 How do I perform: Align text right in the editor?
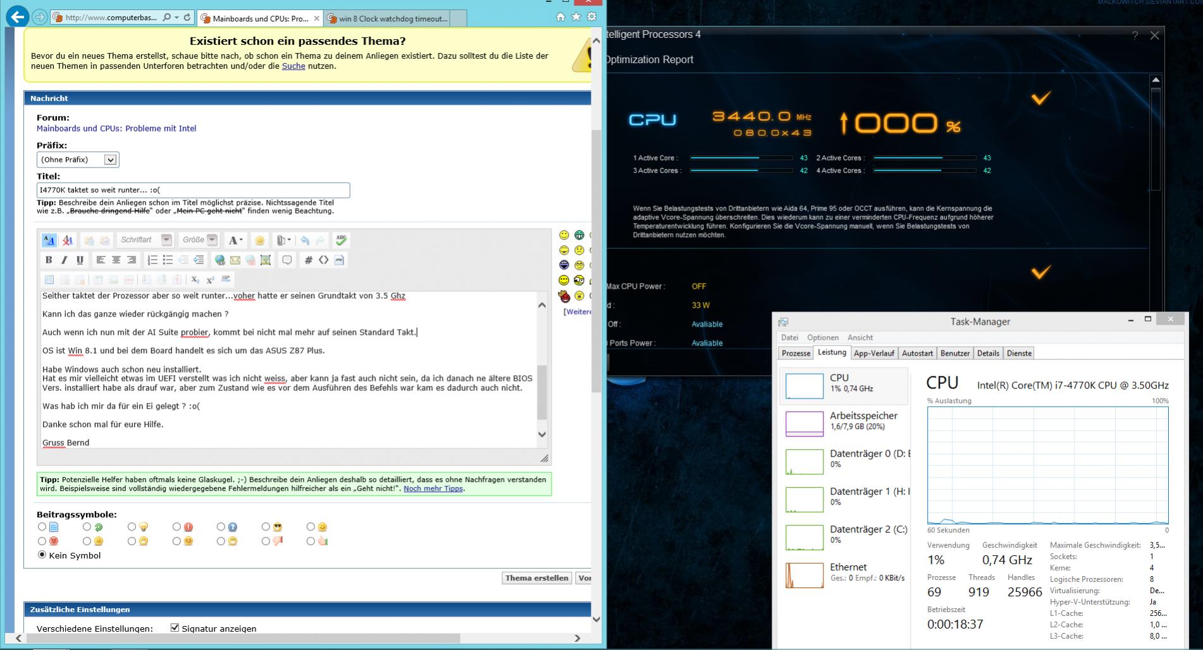(x=132, y=260)
